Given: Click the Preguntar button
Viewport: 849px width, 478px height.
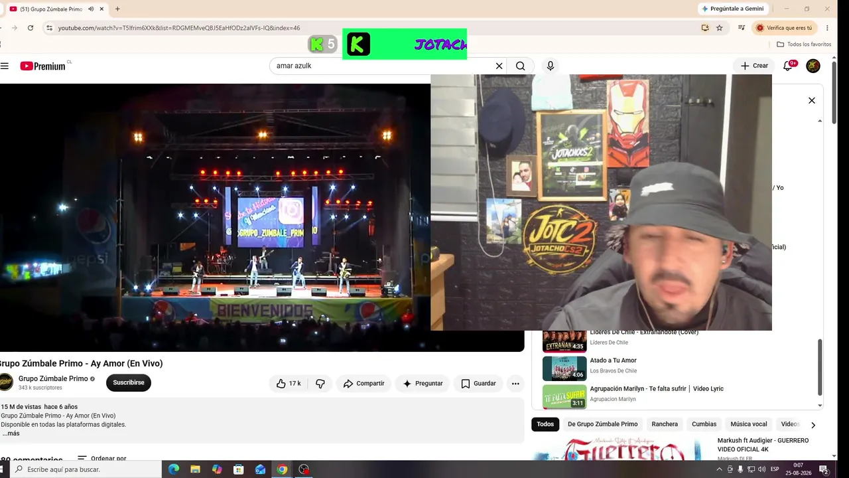Looking at the screenshot, I should pyautogui.click(x=423, y=383).
